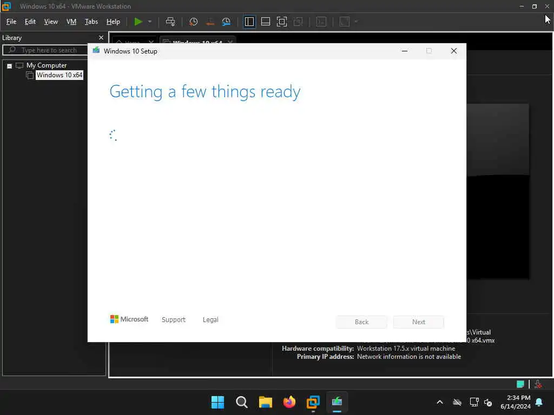Image resolution: width=554 pixels, height=415 pixels.
Task: Close the Library panel
Action: [x=101, y=37]
